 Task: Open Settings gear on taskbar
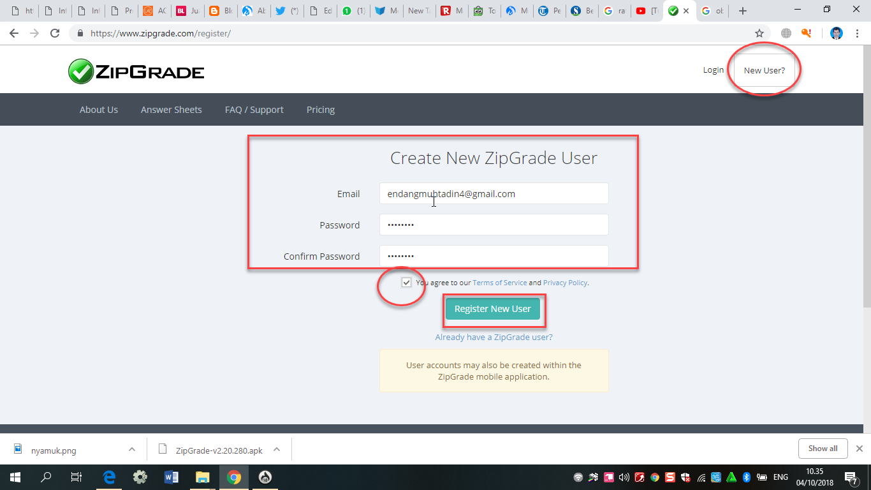pos(140,477)
